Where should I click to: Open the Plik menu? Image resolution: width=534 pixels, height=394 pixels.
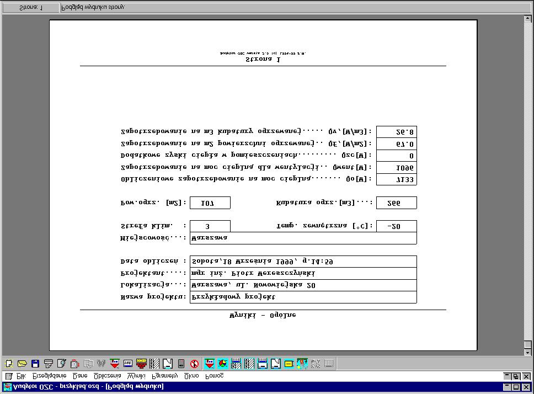21,376
